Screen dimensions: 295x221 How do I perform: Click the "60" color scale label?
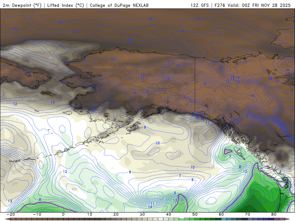(x=221, y=214)
